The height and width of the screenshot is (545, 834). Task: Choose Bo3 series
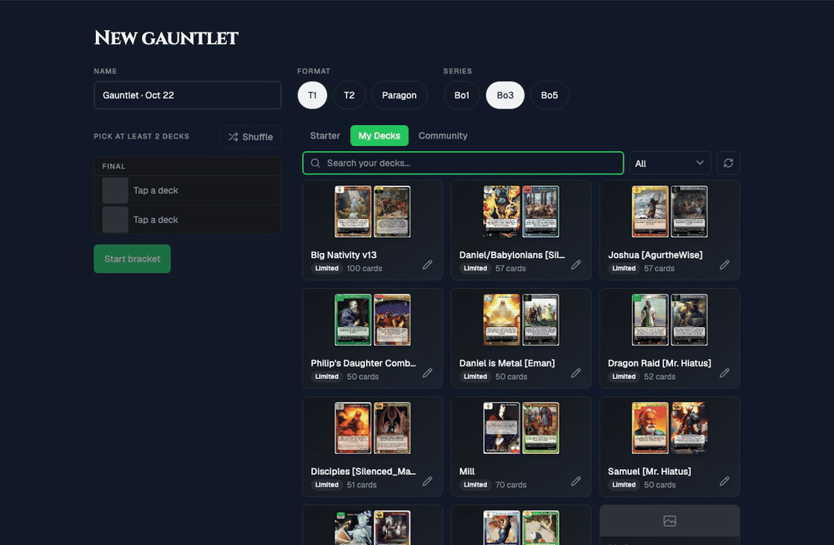505,95
